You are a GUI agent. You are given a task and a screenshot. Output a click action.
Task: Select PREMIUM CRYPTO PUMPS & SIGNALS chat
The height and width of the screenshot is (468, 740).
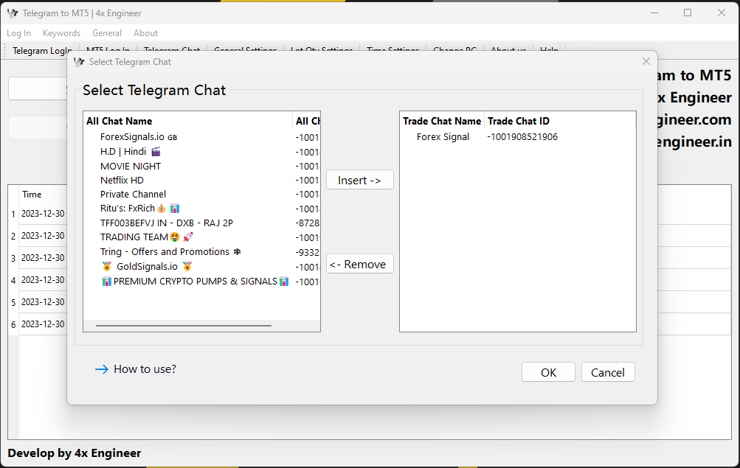pyautogui.click(x=195, y=282)
